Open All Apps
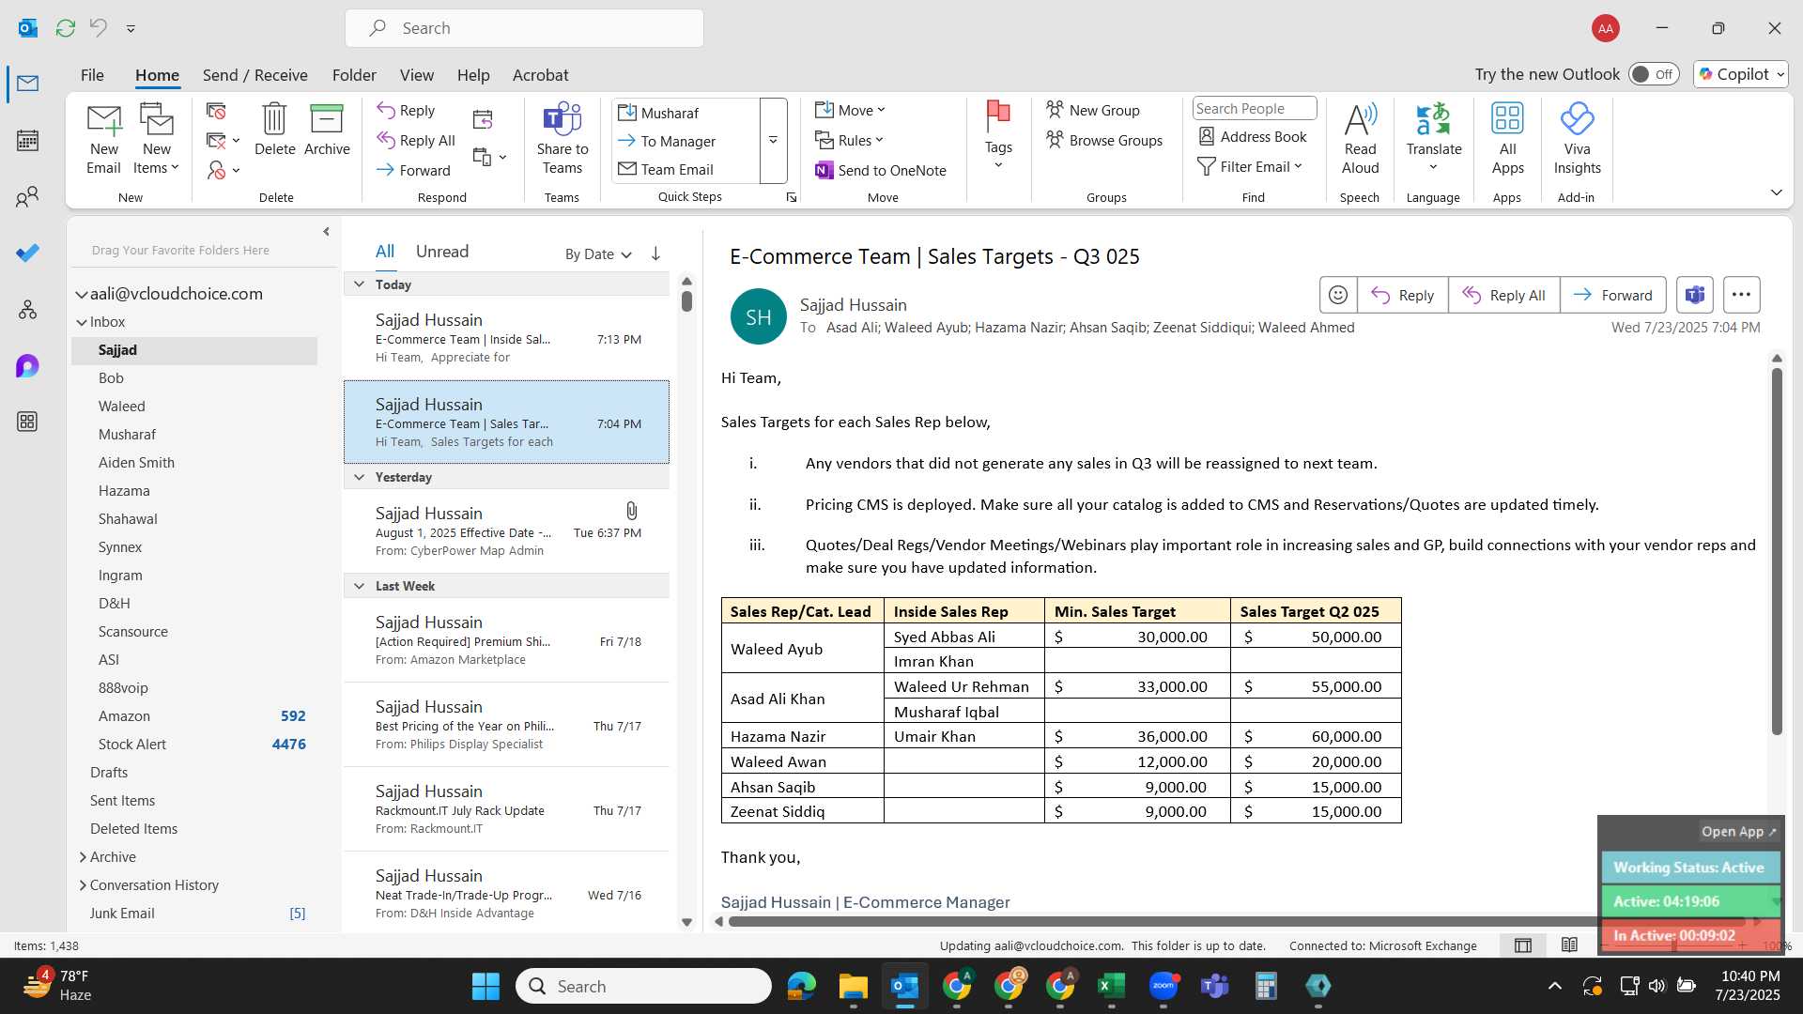Image resolution: width=1803 pixels, height=1014 pixels. click(1507, 139)
